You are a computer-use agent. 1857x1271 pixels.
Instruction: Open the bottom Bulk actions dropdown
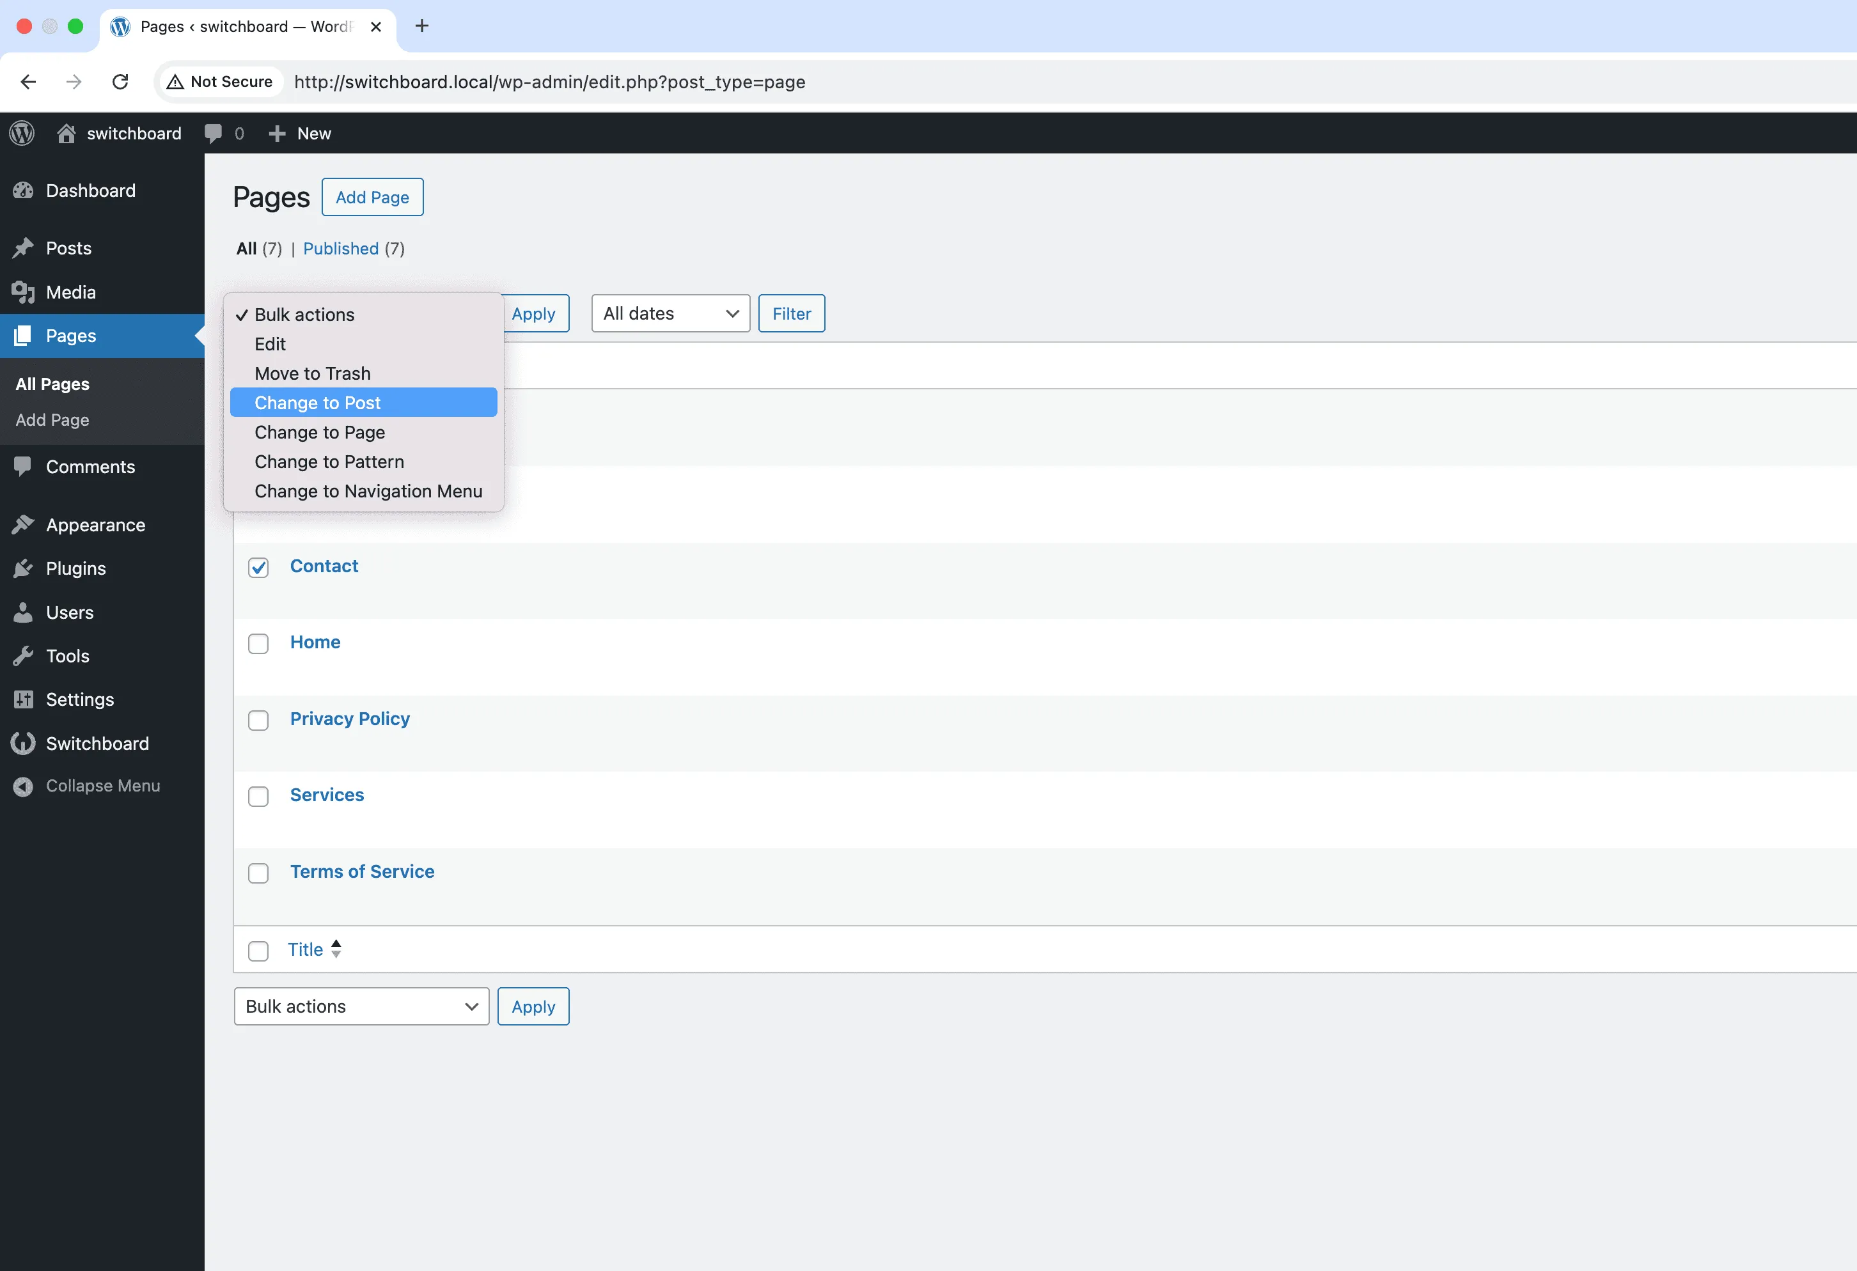coord(361,1006)
